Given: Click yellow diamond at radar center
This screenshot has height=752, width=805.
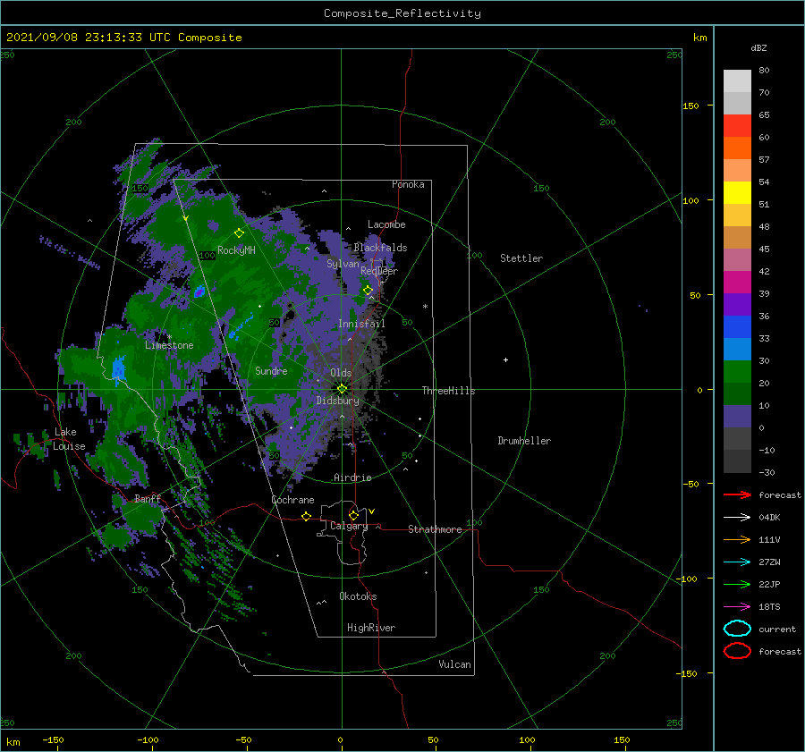Looking at the screenshot, I should click(342, 389).
